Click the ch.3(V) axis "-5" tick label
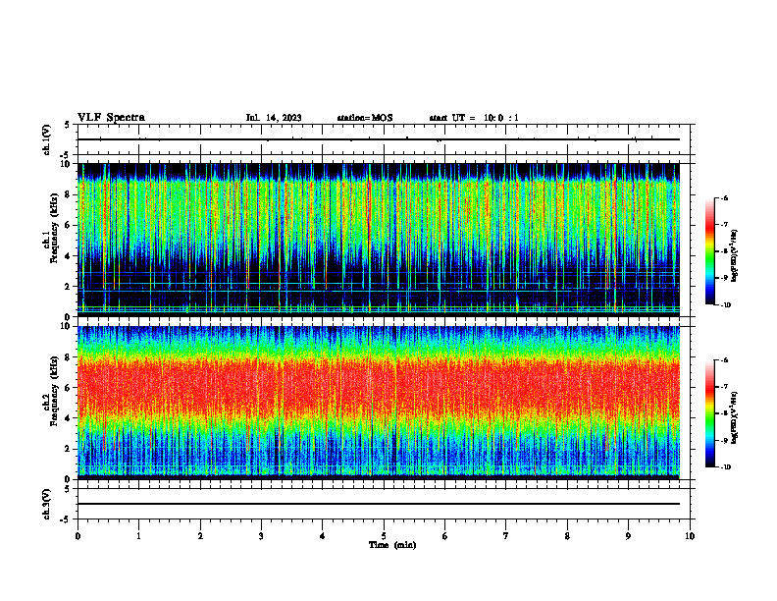Viewport: 777px width, 601px height. 66,519
